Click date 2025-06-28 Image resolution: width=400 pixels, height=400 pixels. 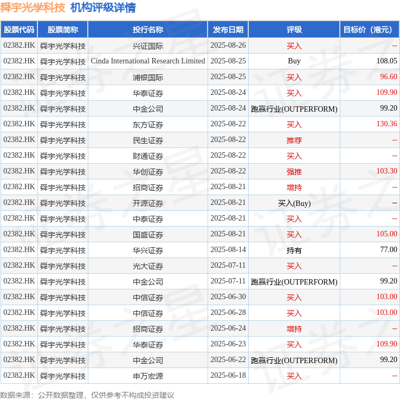pos(228,312)
